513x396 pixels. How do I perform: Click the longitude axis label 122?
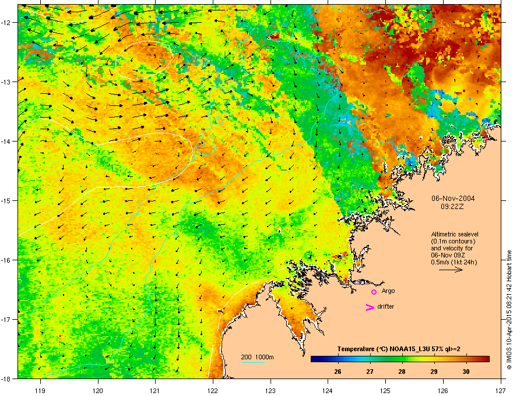[213, 390]
